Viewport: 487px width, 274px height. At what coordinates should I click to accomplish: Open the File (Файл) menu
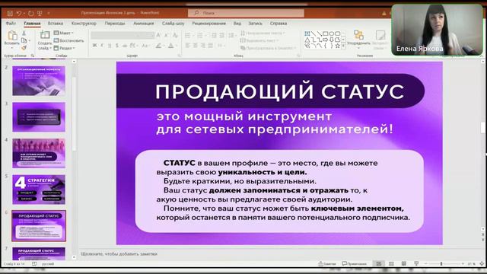(11, 24)
